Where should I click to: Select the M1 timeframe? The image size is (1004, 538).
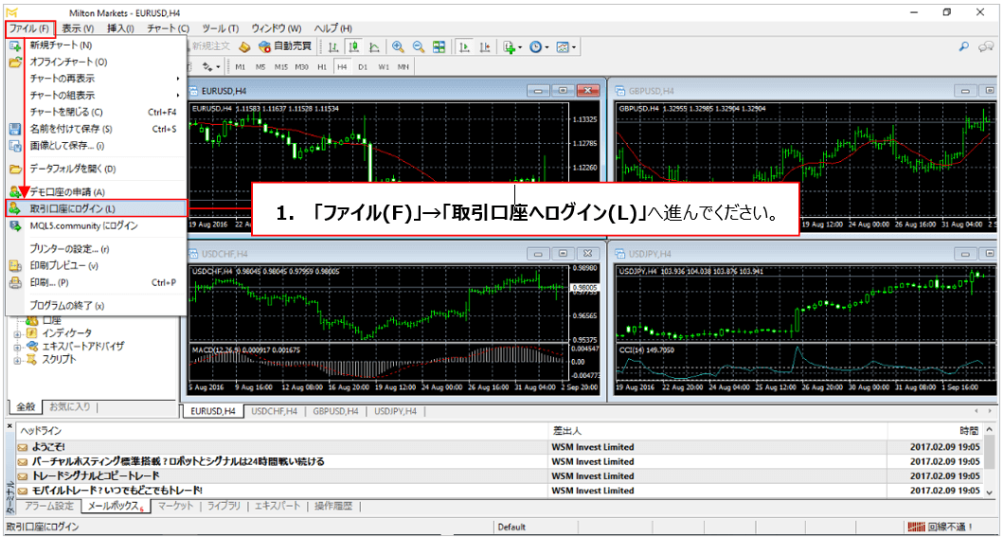point(241,66)
